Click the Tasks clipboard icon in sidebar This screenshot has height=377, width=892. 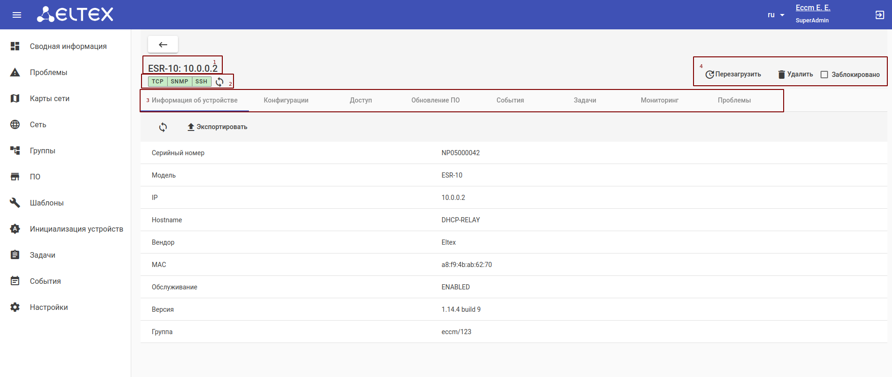click(x=15, y=255)
